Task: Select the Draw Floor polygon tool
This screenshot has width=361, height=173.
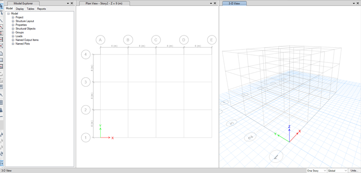Action: [1, 54]
